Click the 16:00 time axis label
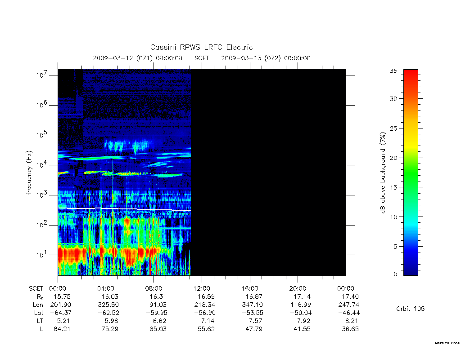Viewport: 461px width, 345px height. (250, 288)
